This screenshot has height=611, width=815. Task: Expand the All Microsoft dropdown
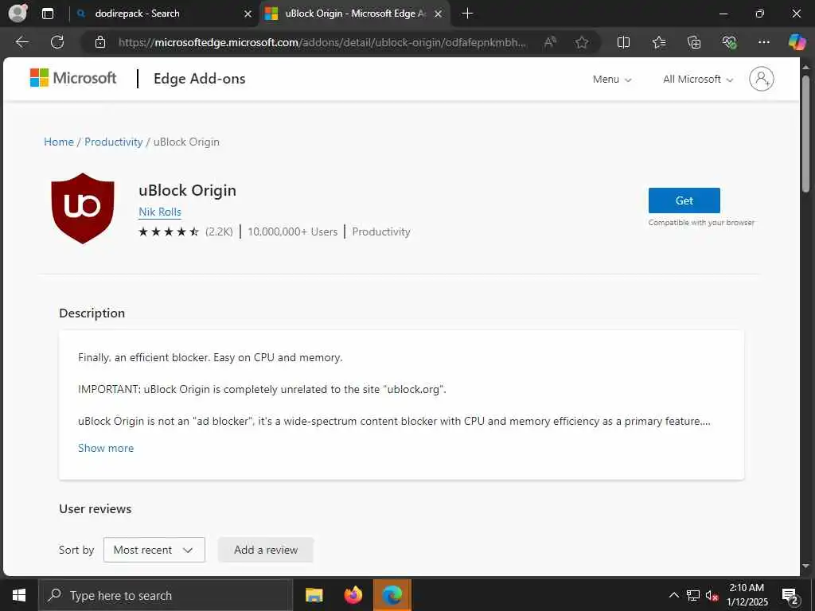point(698,80)
